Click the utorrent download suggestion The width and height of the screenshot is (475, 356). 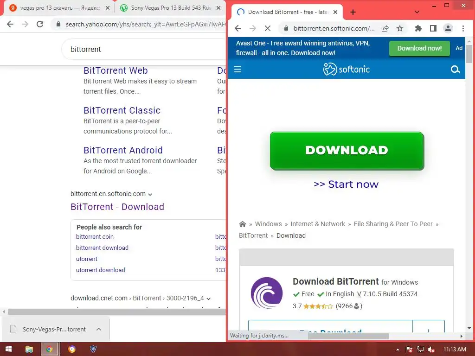[x=101, y=270]
